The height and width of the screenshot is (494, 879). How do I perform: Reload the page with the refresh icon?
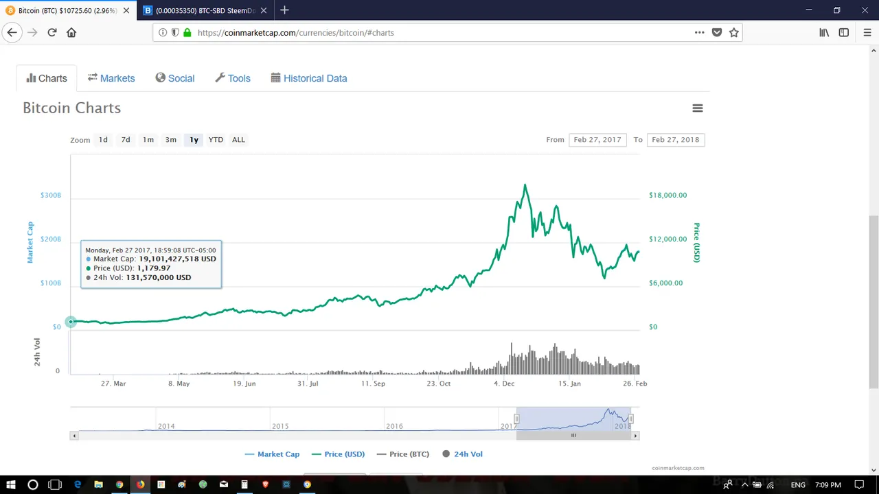(52, 32)
